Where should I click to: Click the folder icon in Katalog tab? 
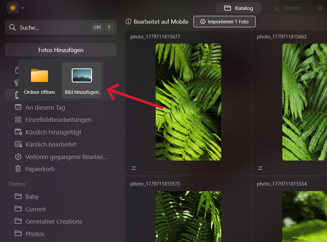point(228,8)
